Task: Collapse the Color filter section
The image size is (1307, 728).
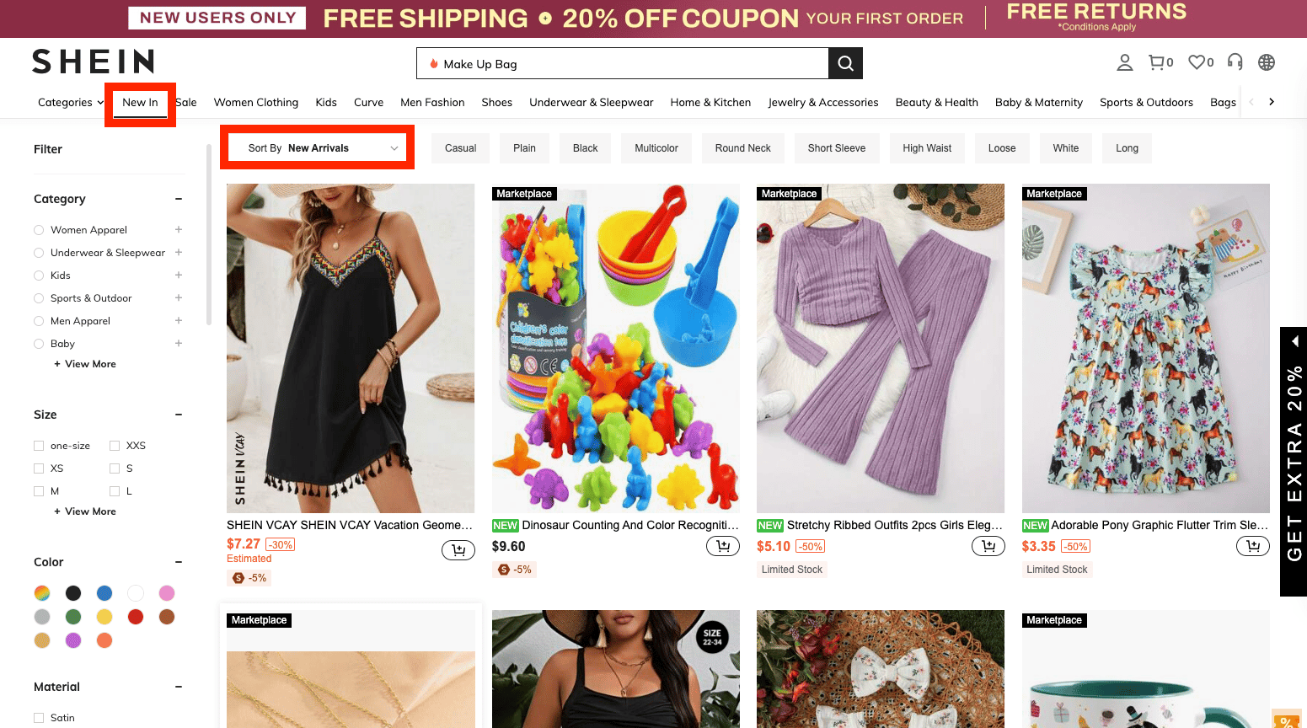Action: [179, 562]
